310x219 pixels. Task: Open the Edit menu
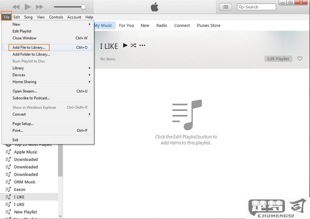[17, 17]
